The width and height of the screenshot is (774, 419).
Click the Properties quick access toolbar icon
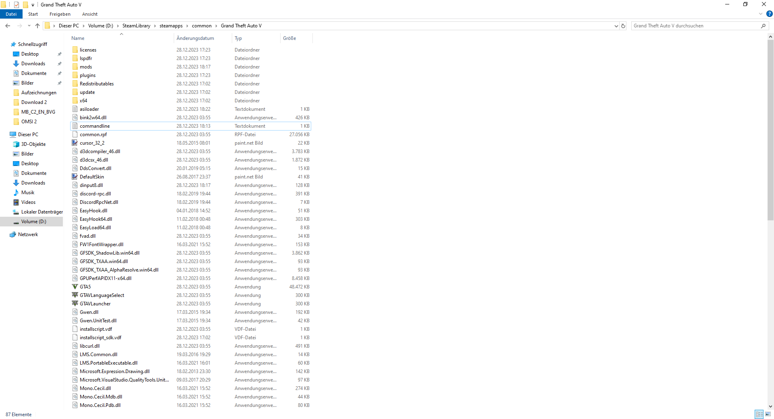click(x=17, y=5)
